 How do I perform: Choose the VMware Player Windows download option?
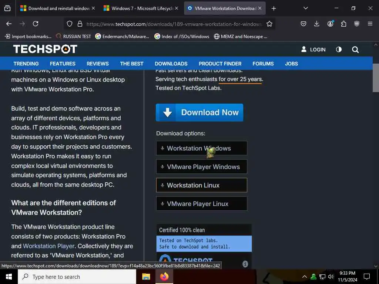coord(202,167)
